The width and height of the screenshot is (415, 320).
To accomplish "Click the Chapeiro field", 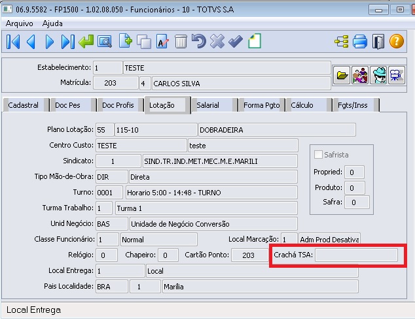I will point(168,255).
